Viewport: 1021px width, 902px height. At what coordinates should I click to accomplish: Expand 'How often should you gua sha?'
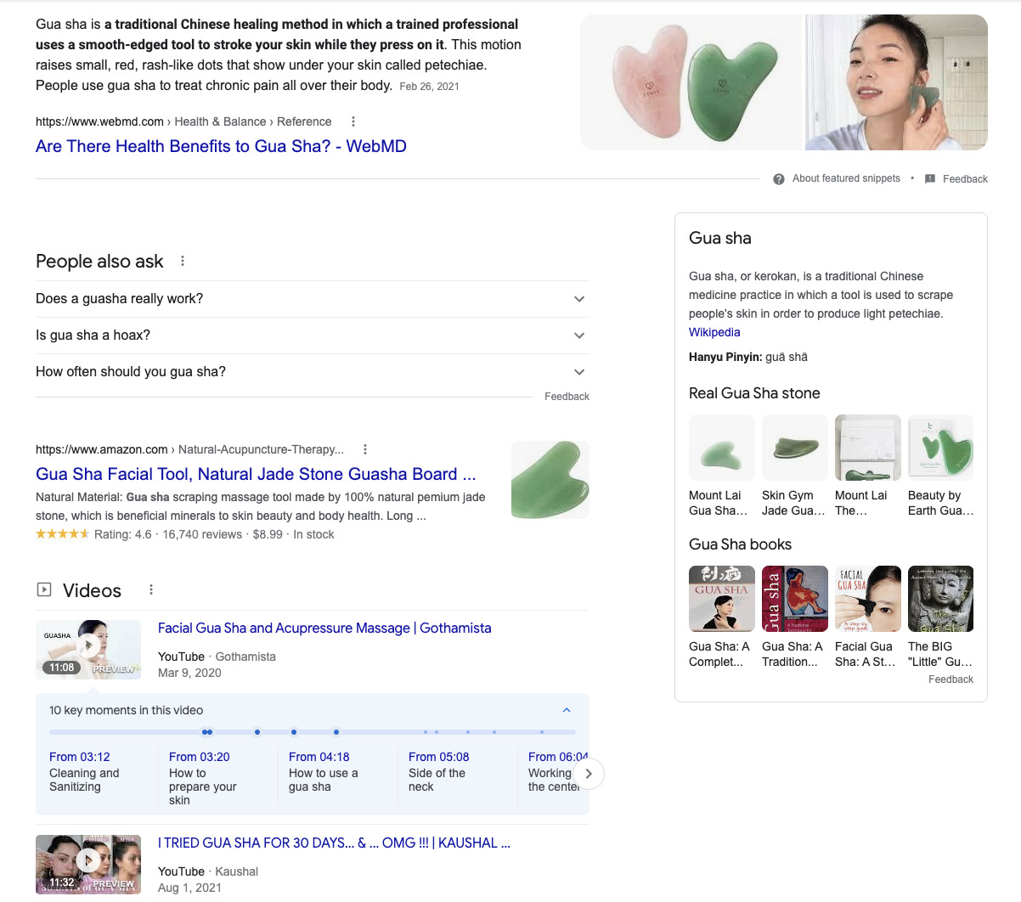tap(312, 372)
